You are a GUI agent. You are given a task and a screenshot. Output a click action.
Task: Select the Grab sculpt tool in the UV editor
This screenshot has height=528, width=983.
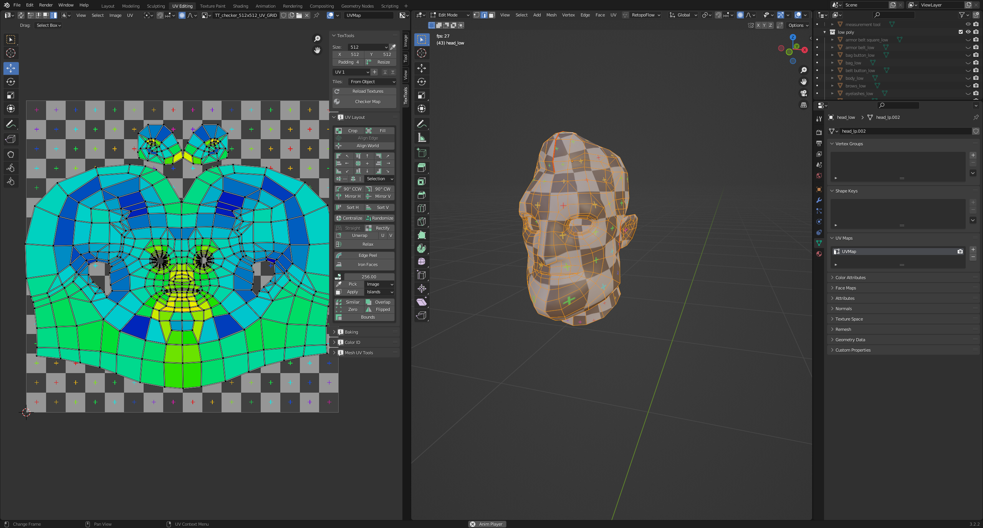click(x=11, y=155)
